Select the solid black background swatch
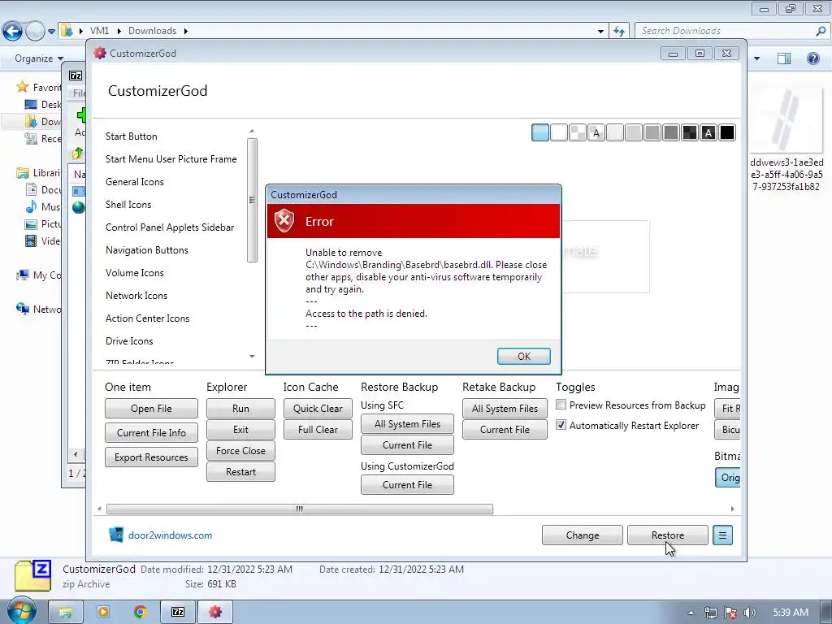The height and width of the screenshot is (624, 832). pos(727,132)
